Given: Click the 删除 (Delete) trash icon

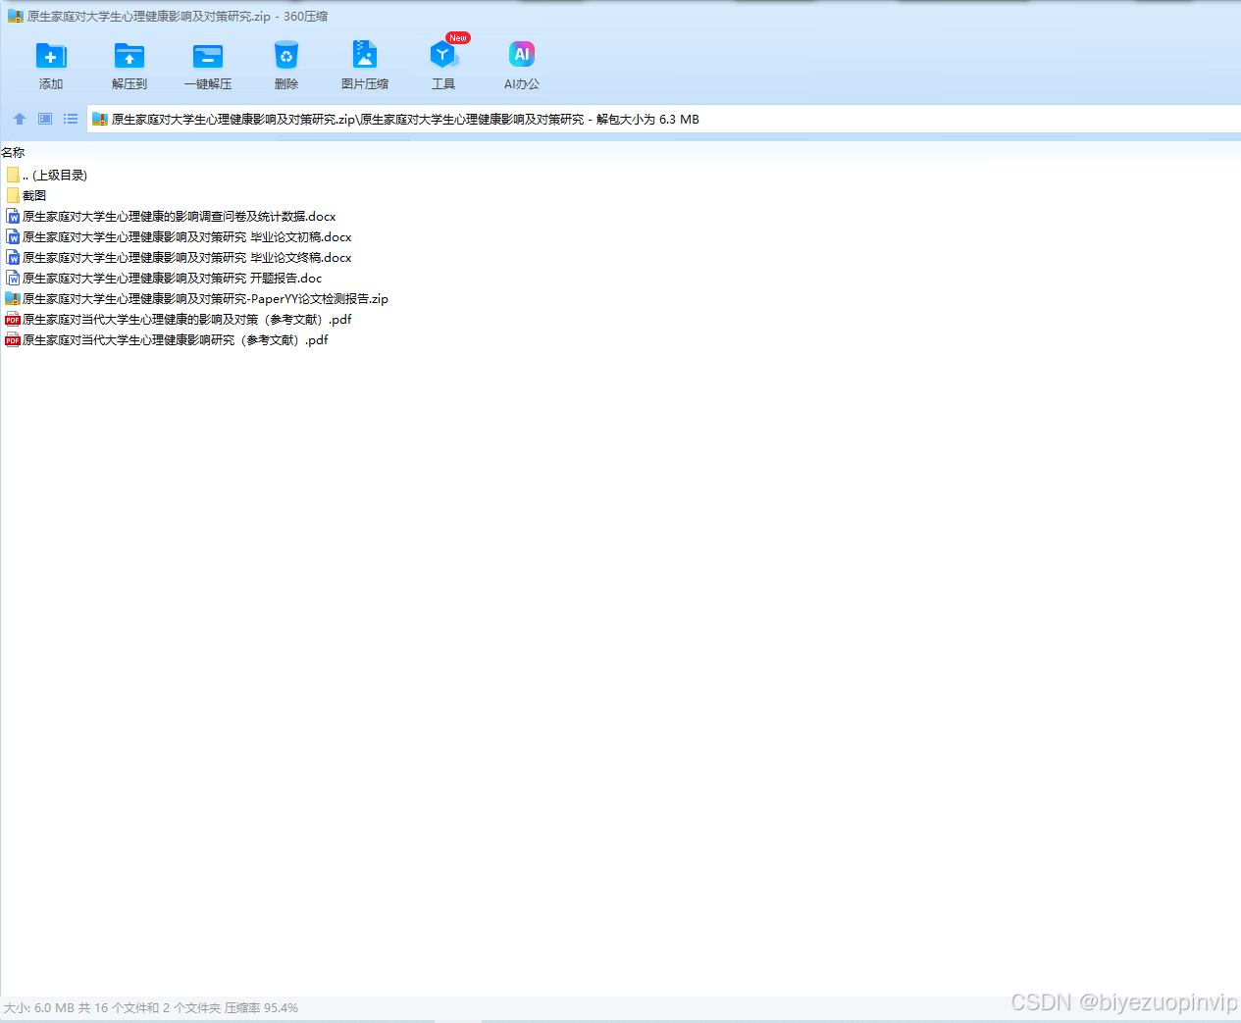Looking at the screenshot, I should point(286,56).
